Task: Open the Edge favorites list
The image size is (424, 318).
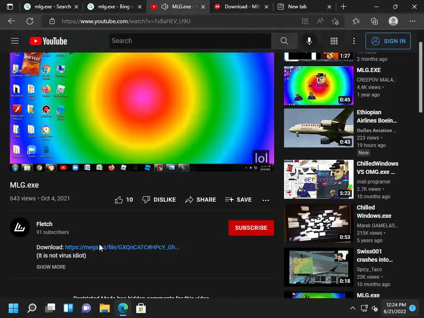Action: click(x=356, y=21)
